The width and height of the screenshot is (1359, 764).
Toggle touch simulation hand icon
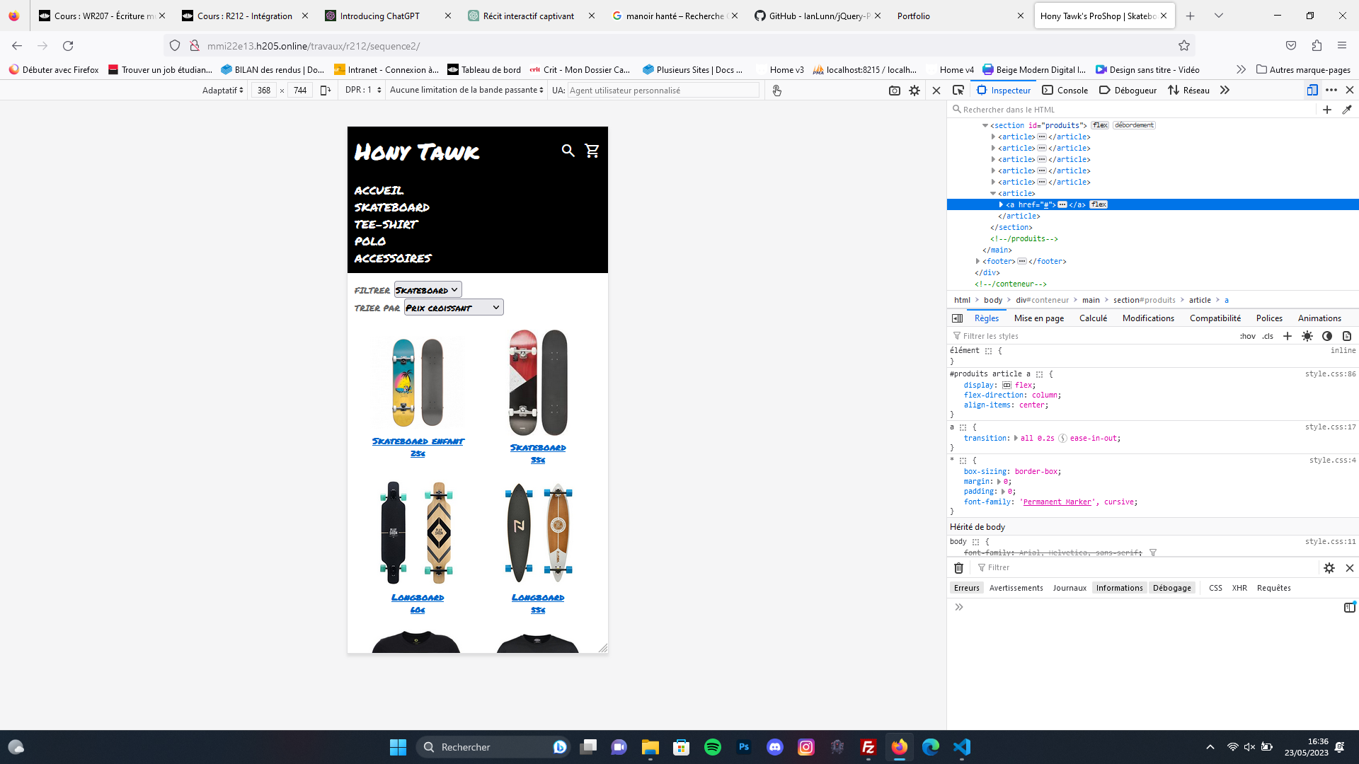[776, 91]
